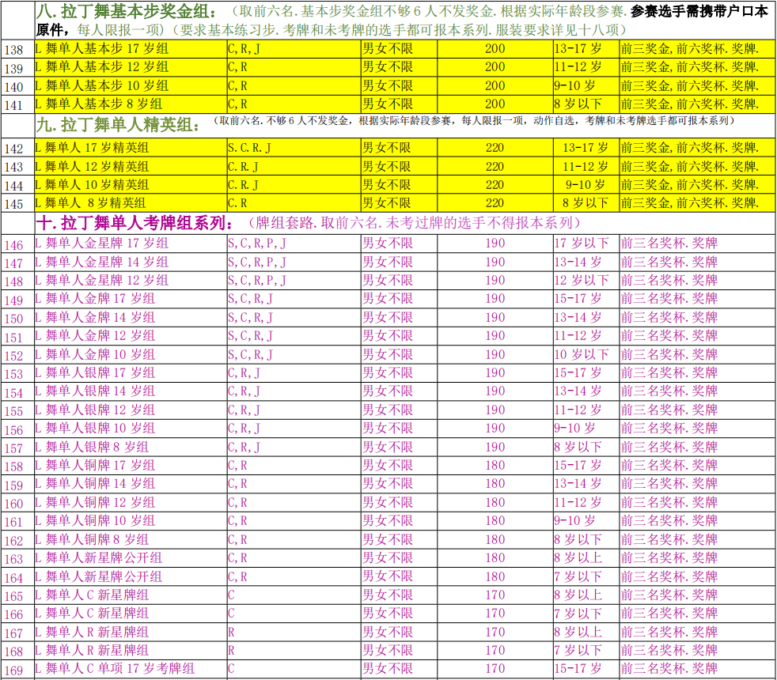Image resolution: width=777 pixels, height=680 pixels.
Task: Click fee value 170 in row 169
Action: [x=495, y=669]
